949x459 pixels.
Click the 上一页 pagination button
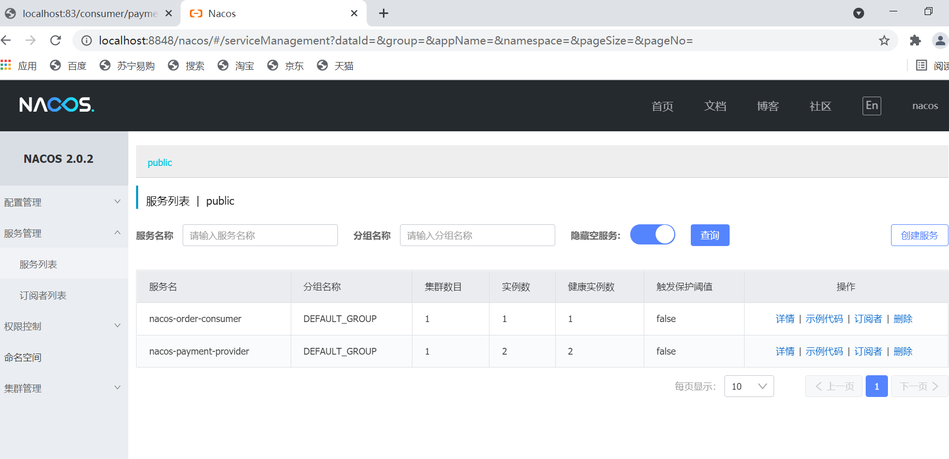834,386
